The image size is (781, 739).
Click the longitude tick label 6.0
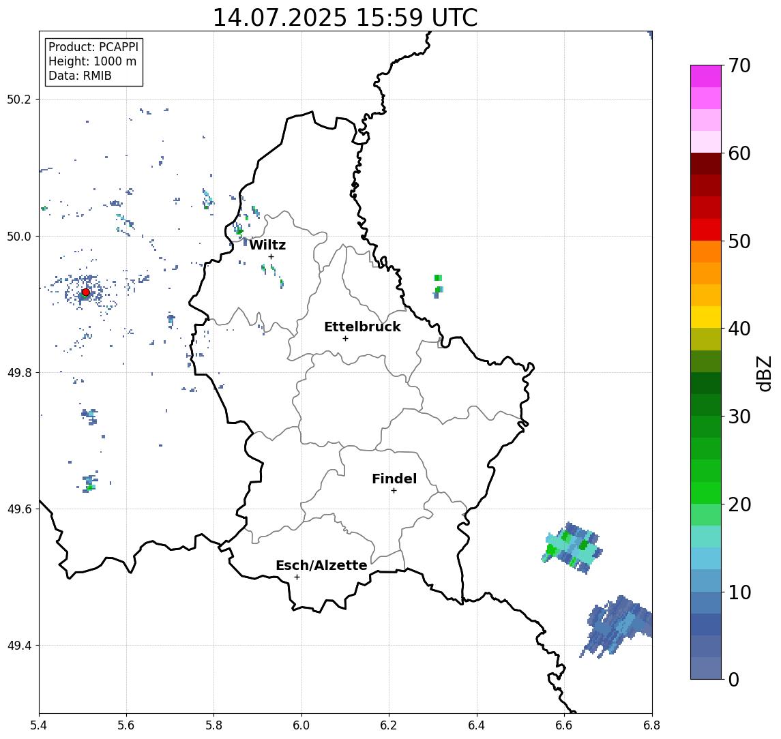(x=301, y=725)
